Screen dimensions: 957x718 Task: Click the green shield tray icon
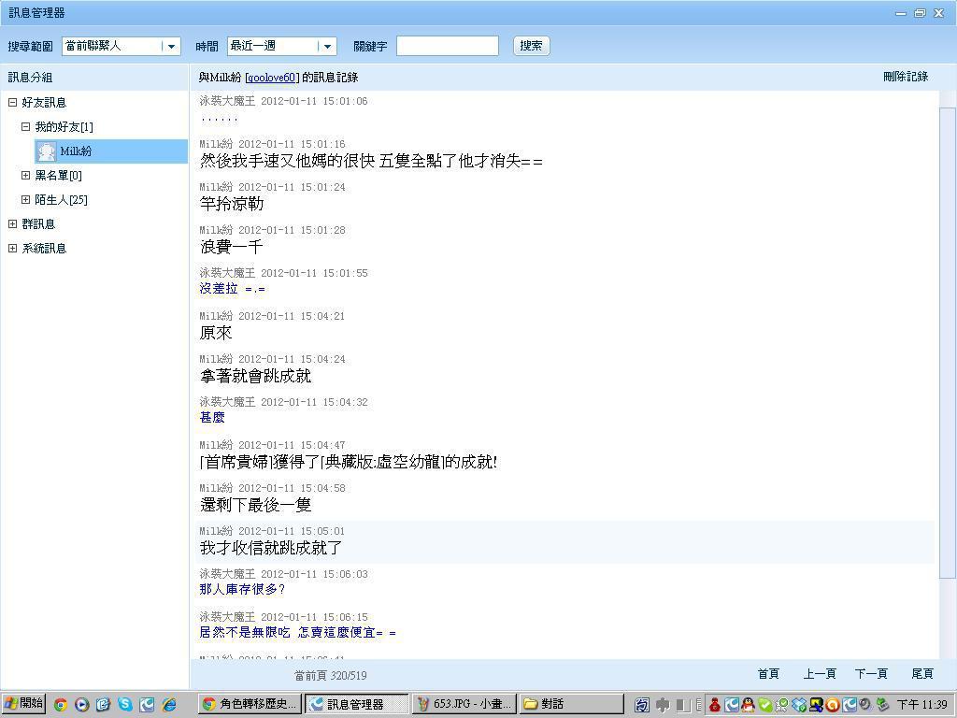764,705
